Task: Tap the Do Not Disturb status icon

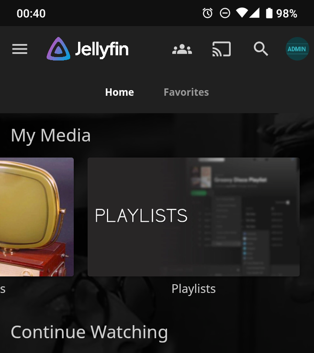Action: point(225,13)
